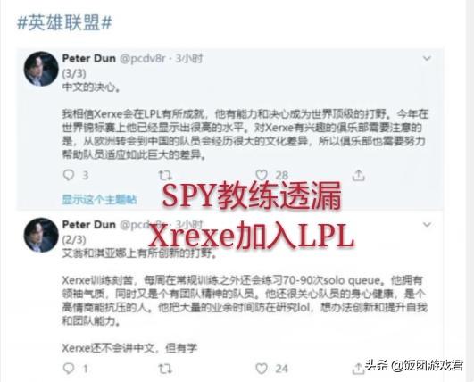Image resolution: width=474 pixels, height=382 pixels.
Task: Retweet the (3/3) tweet
Action: tap(165, 175)
